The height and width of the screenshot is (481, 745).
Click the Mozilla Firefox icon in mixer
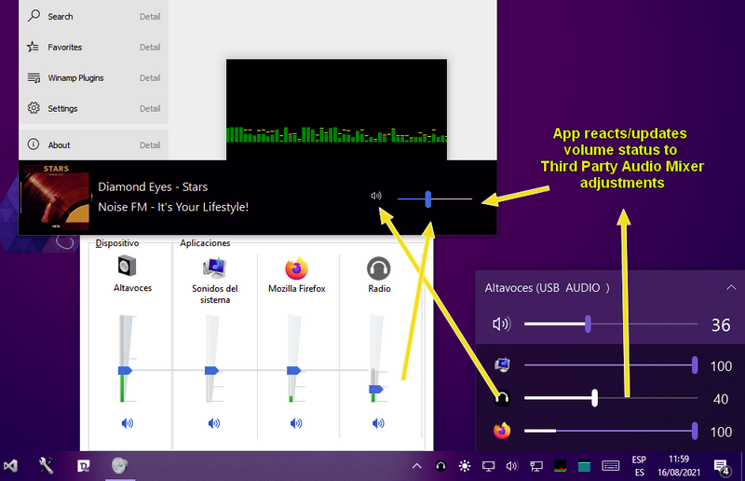296,268
